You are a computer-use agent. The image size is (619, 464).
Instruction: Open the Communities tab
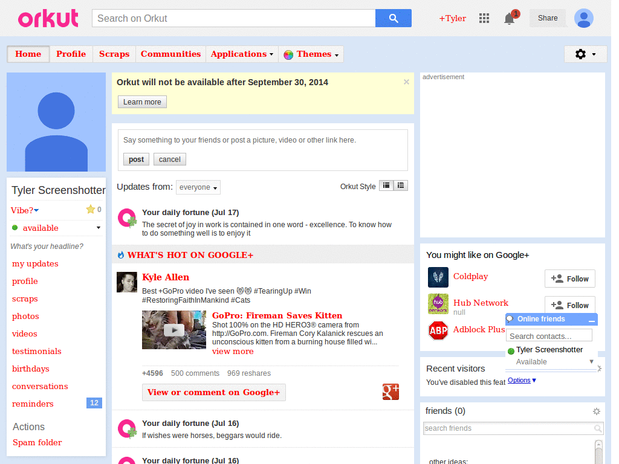click(x=170, y=54)
